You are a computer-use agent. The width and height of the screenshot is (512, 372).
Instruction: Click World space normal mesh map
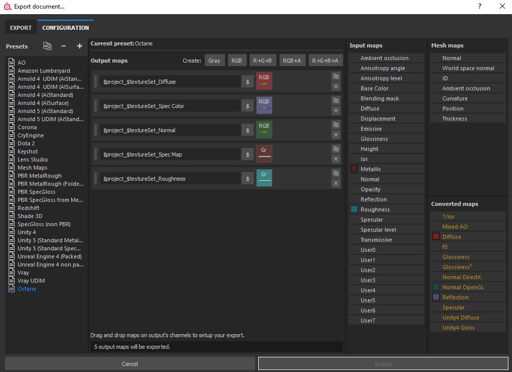(468, 68)
